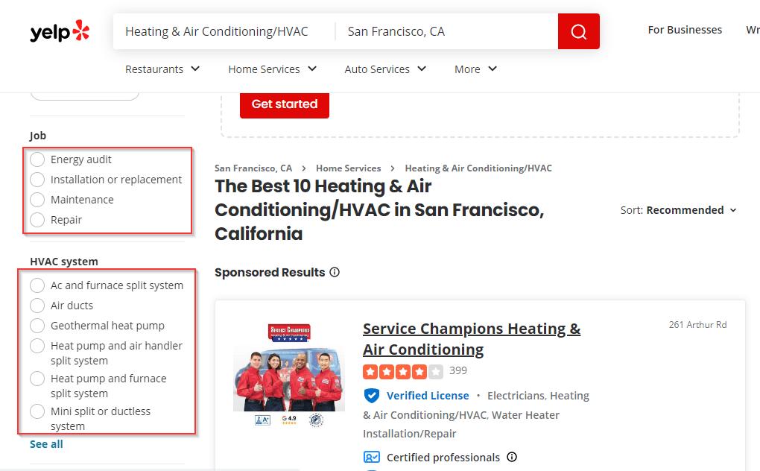760x471 pixels.
Task: Expand the Restaurants menu
Action: [x=162, y=69]
